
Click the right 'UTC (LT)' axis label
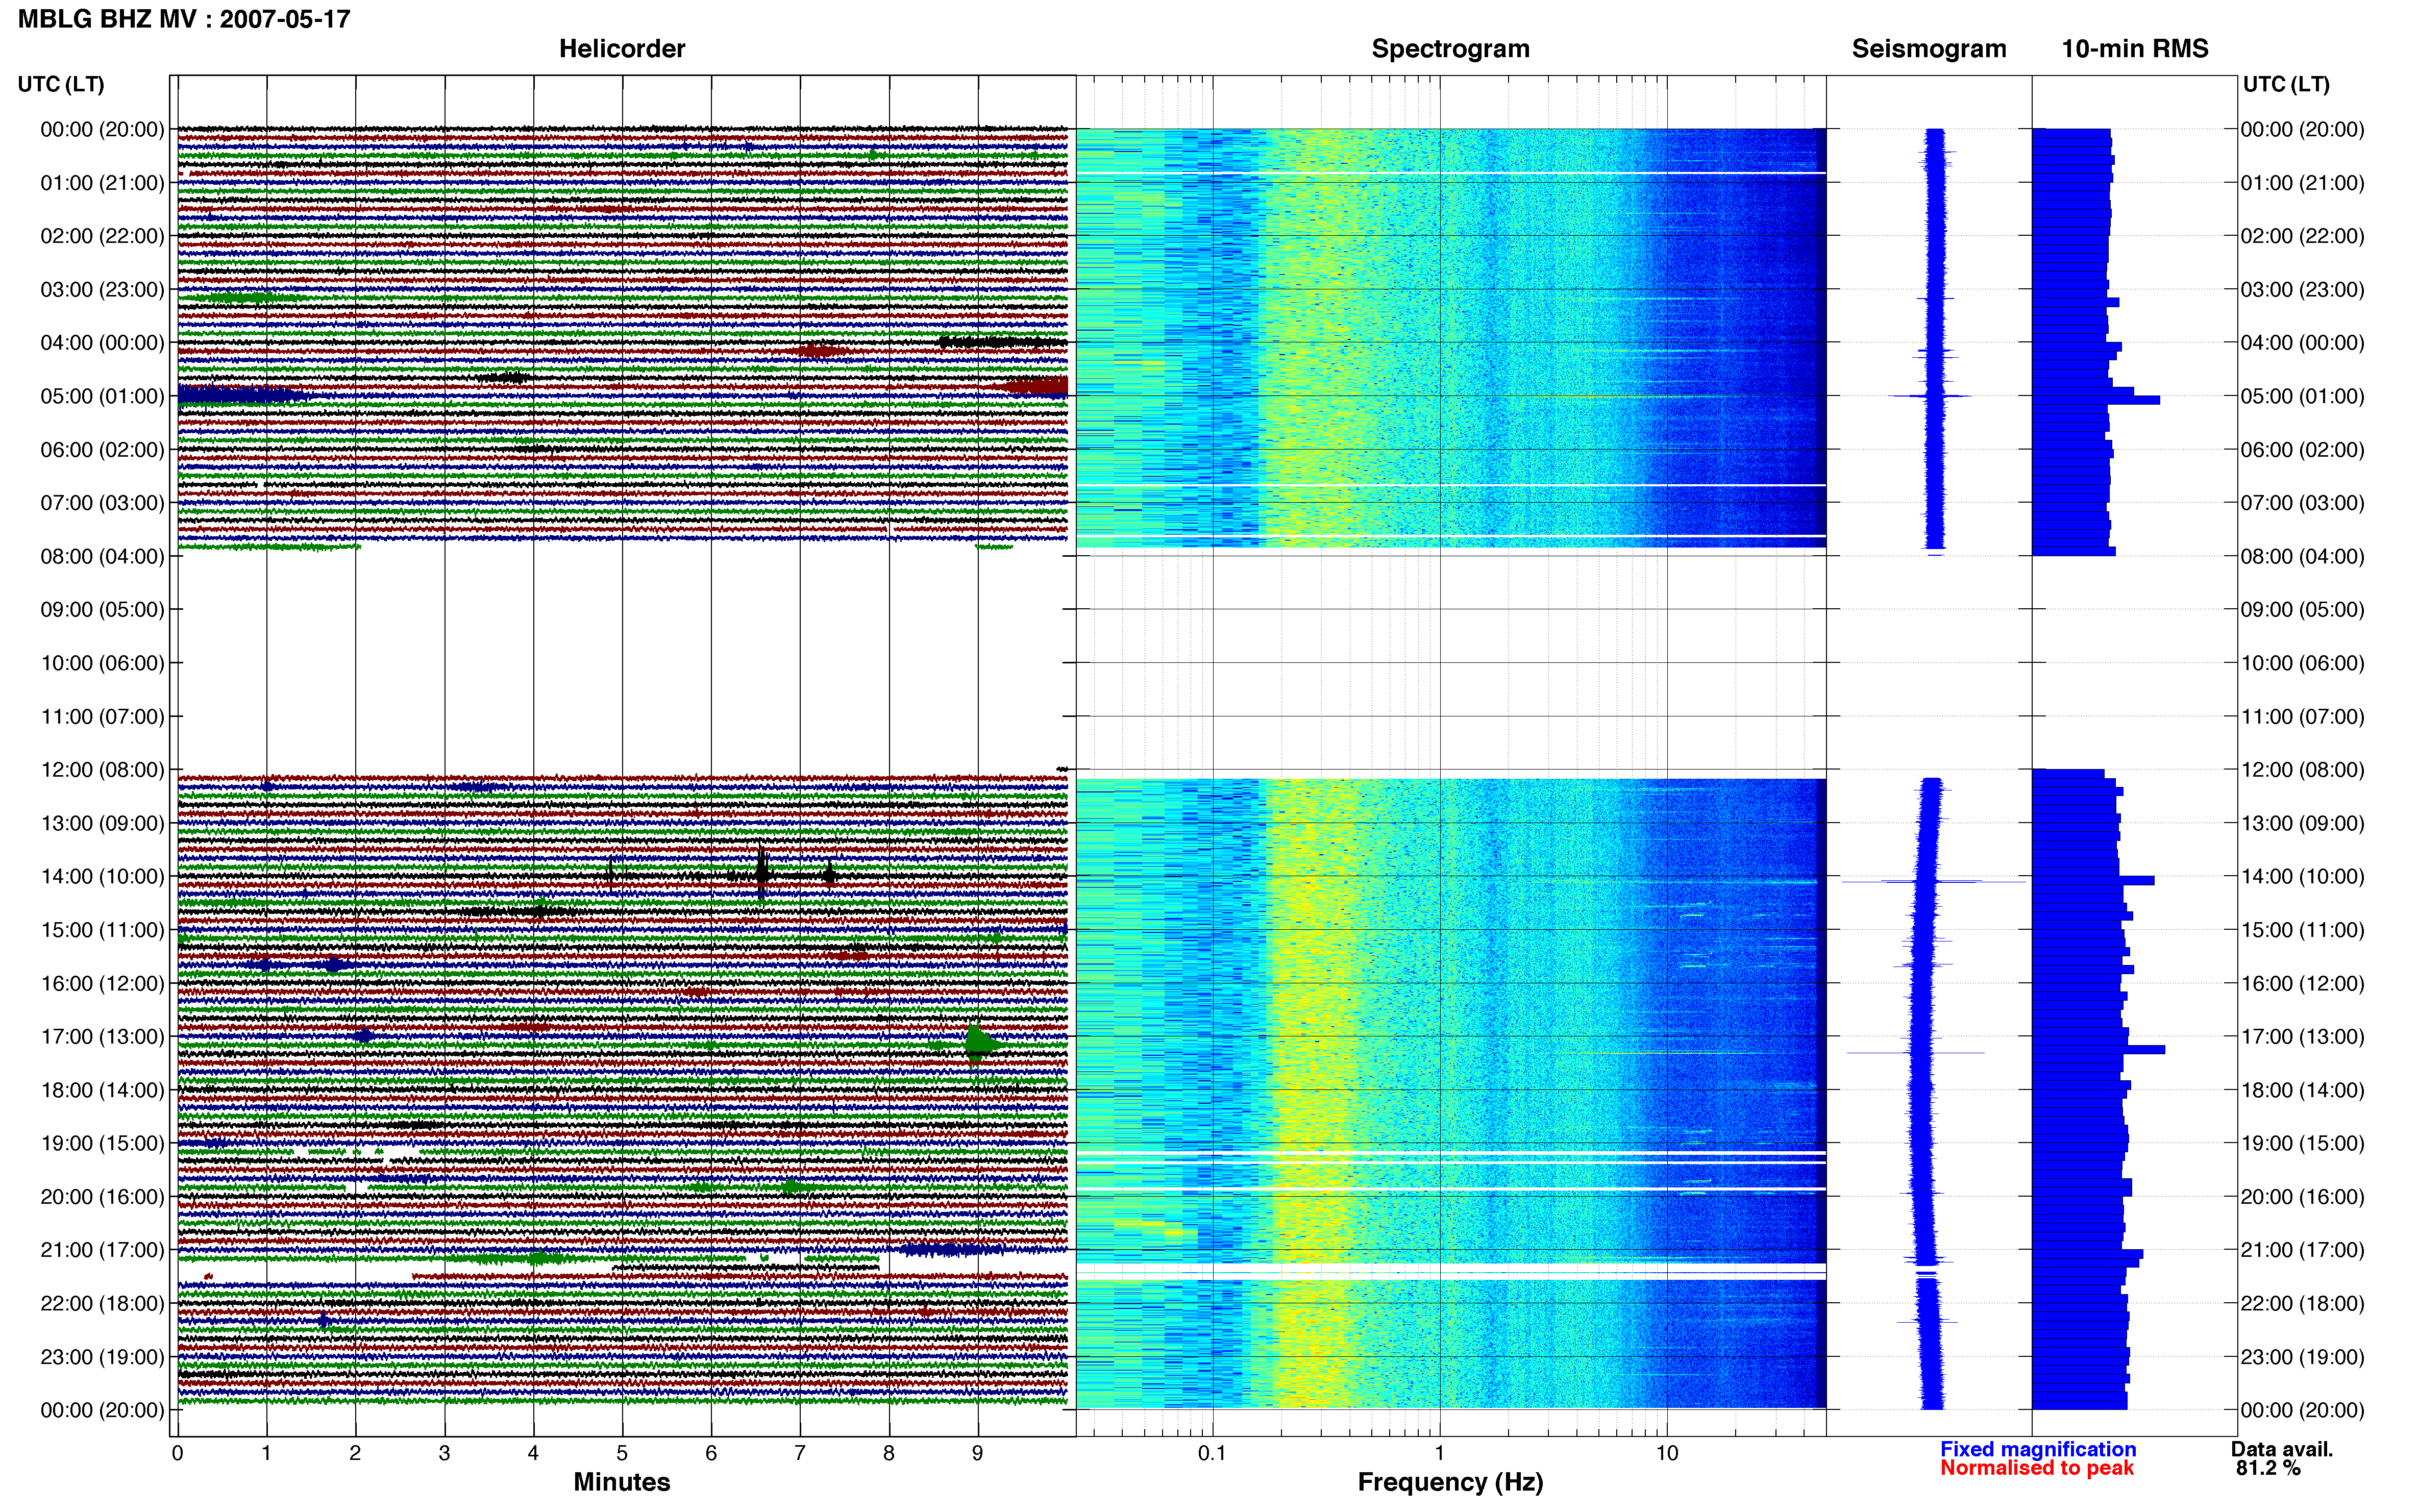(x=2286, y=84)
